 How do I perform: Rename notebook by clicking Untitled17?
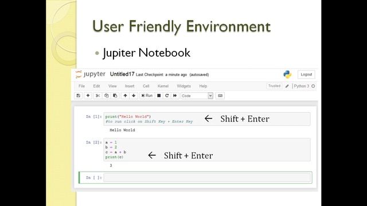click(x=122, y=74)
